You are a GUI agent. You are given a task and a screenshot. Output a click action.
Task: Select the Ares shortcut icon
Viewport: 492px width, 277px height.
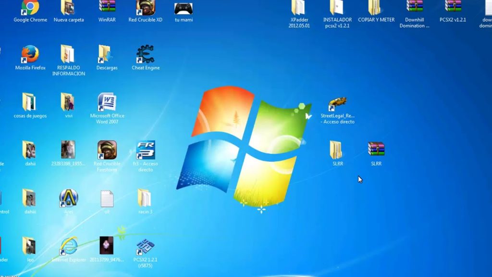69,198
